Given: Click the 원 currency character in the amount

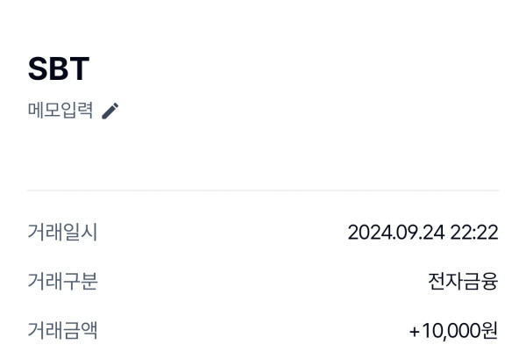Looking at the screenshot, I should pyautogui.click(x=490, y=331).
